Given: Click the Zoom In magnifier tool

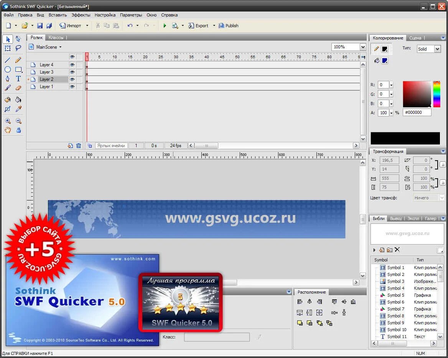Looking at the screenshot, I should [8, 121].
